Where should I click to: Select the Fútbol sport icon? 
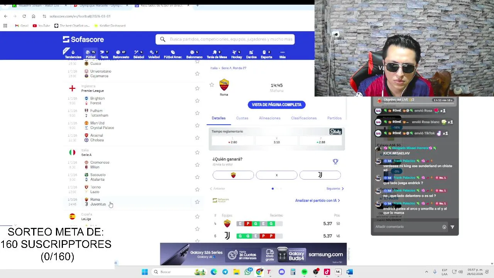click(x=90, y=54)
